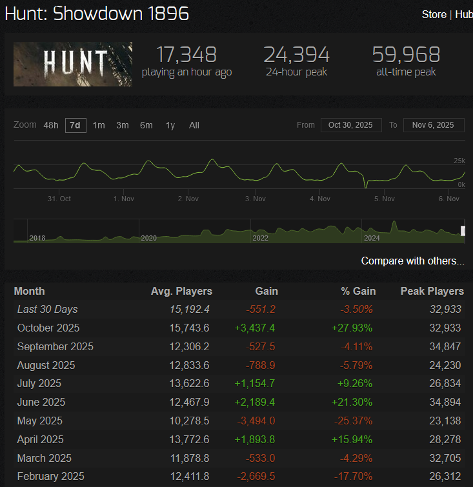Click 2024 marker in the chart navigator
This screenshot has height=487, width=473.
[372, 238]
